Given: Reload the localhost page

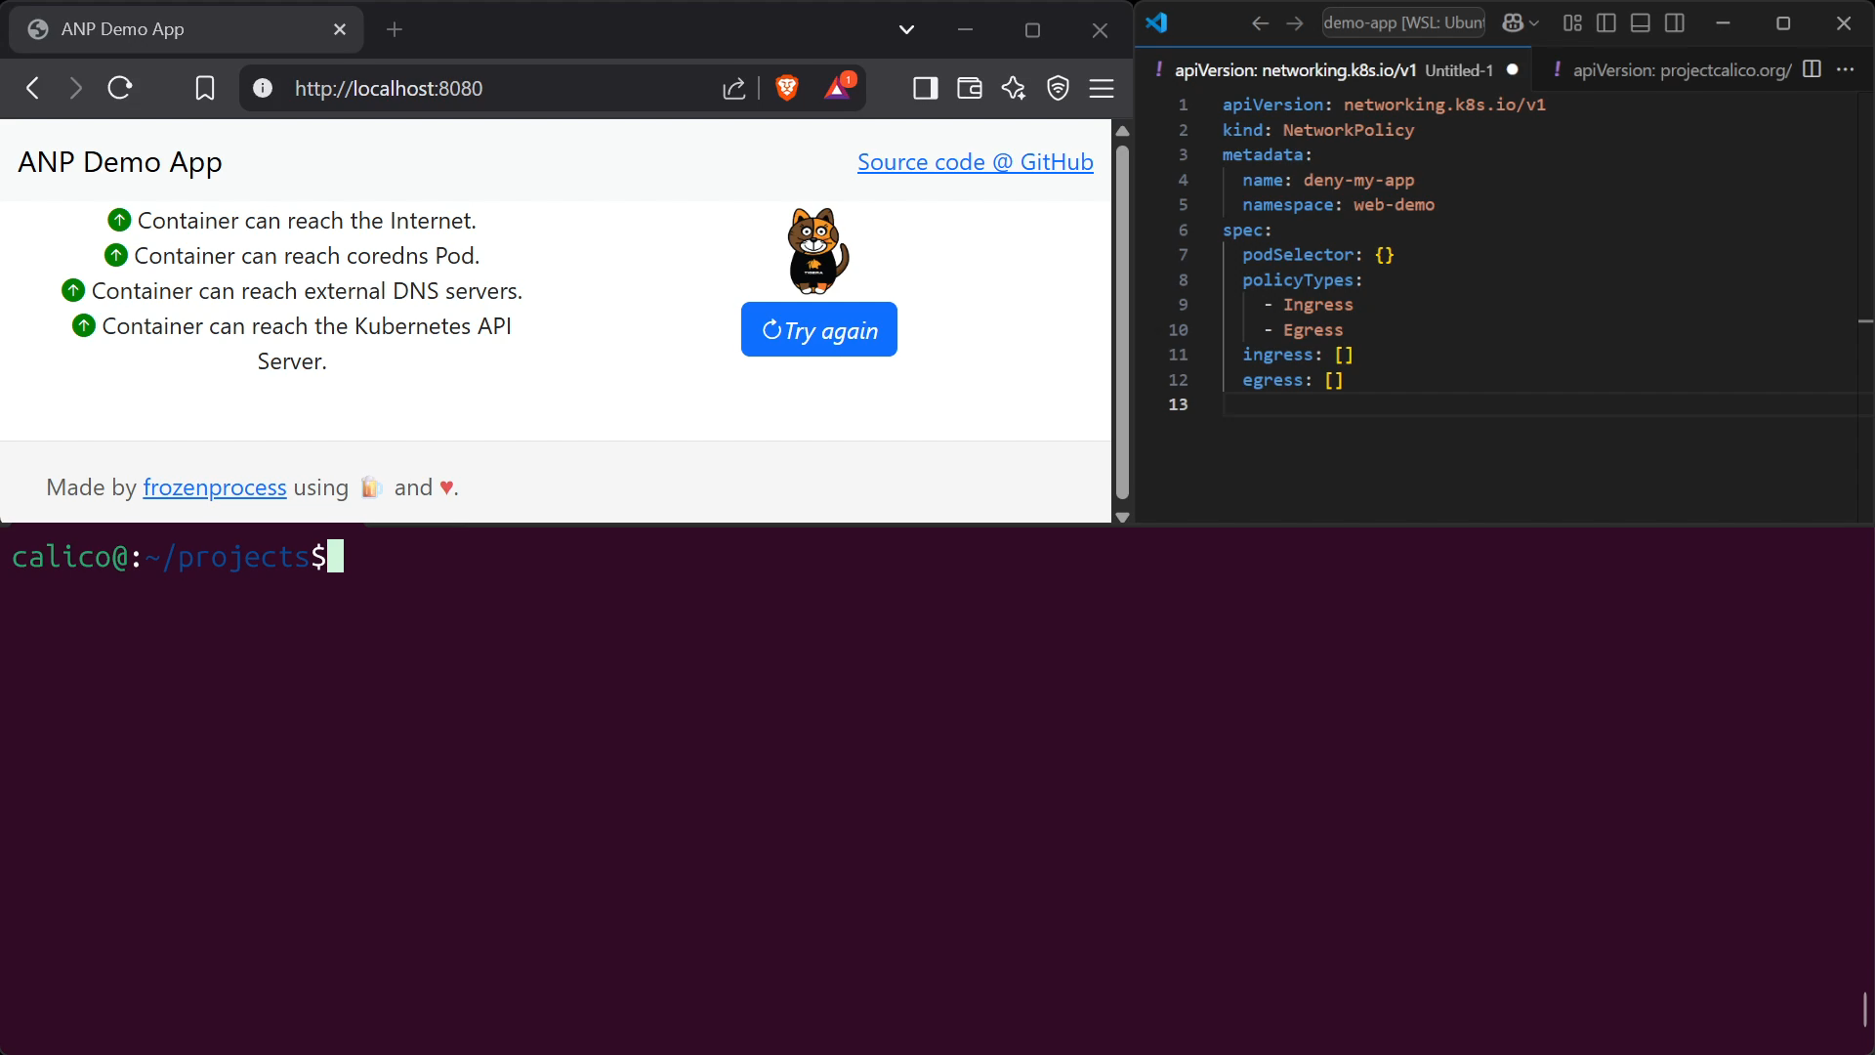Looking at the screenshot, I should click(120, 89).
